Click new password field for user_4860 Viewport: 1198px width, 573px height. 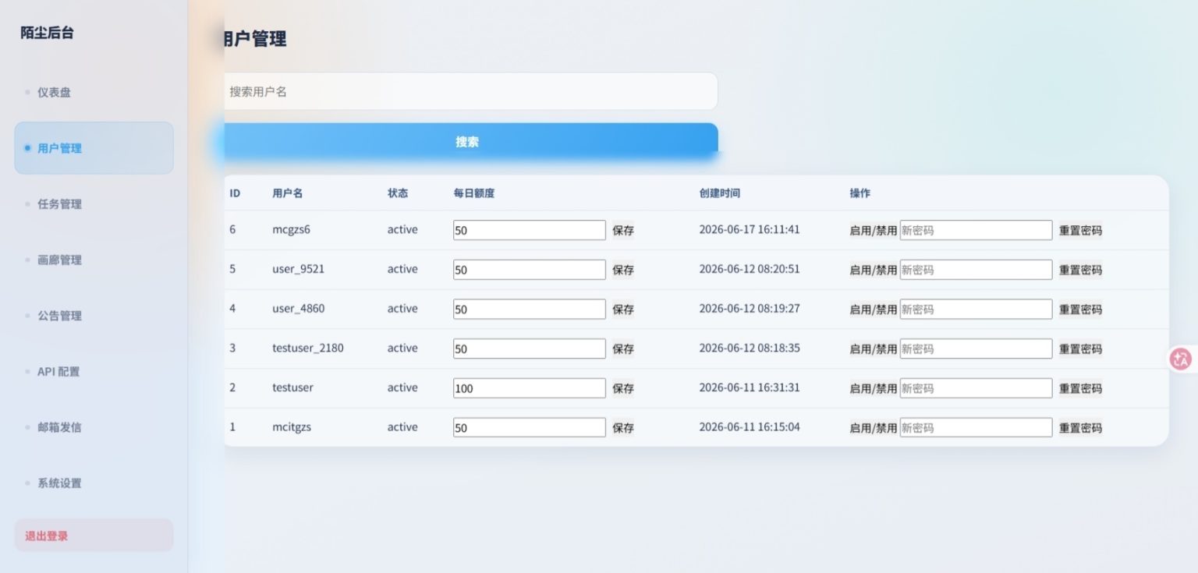tap(976, 309)
